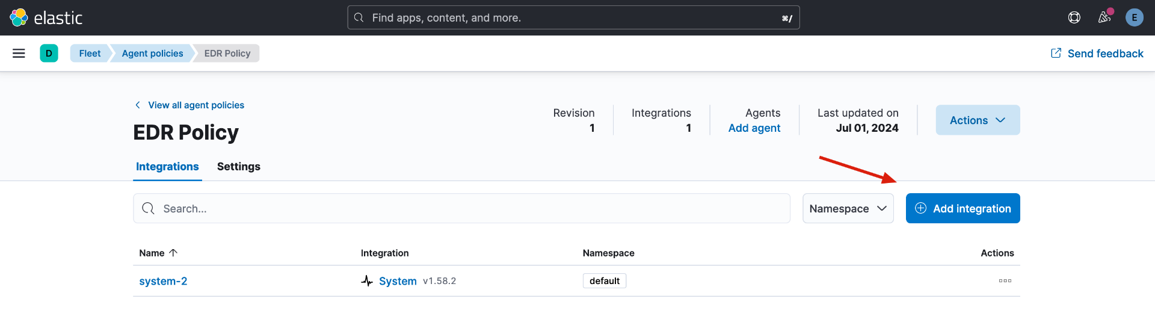Click the green D space avatar
Screen dimensions: 1155x334
(49, 54)
